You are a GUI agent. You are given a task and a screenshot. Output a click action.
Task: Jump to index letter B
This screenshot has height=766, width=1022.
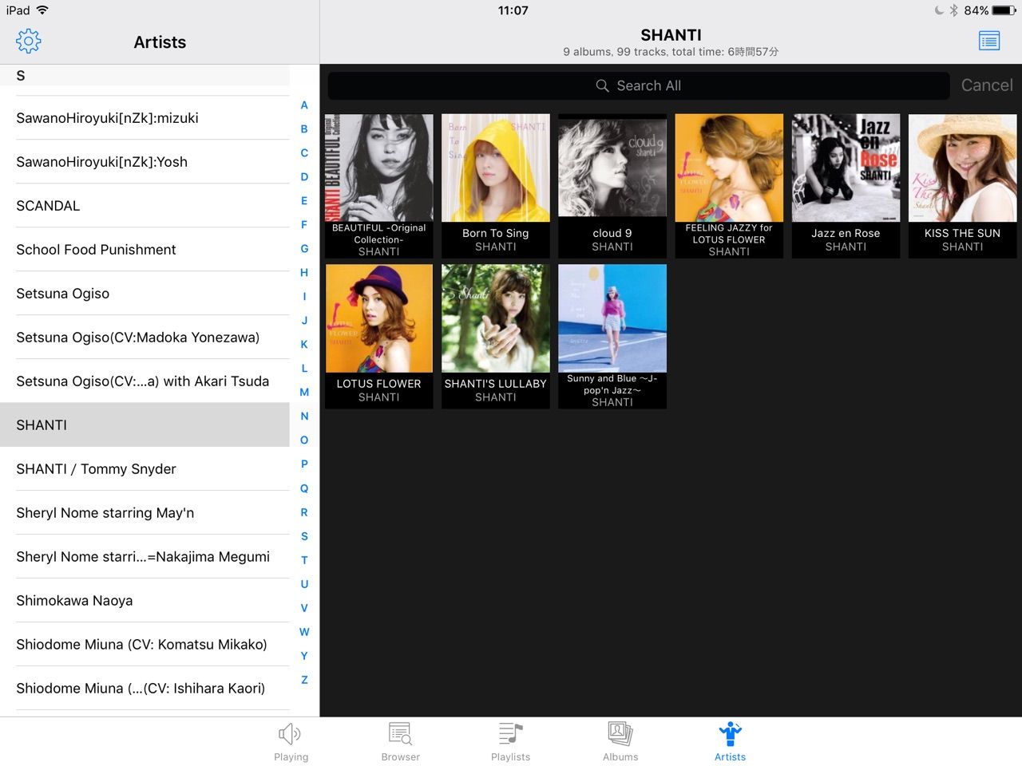(x=304, y=129)
